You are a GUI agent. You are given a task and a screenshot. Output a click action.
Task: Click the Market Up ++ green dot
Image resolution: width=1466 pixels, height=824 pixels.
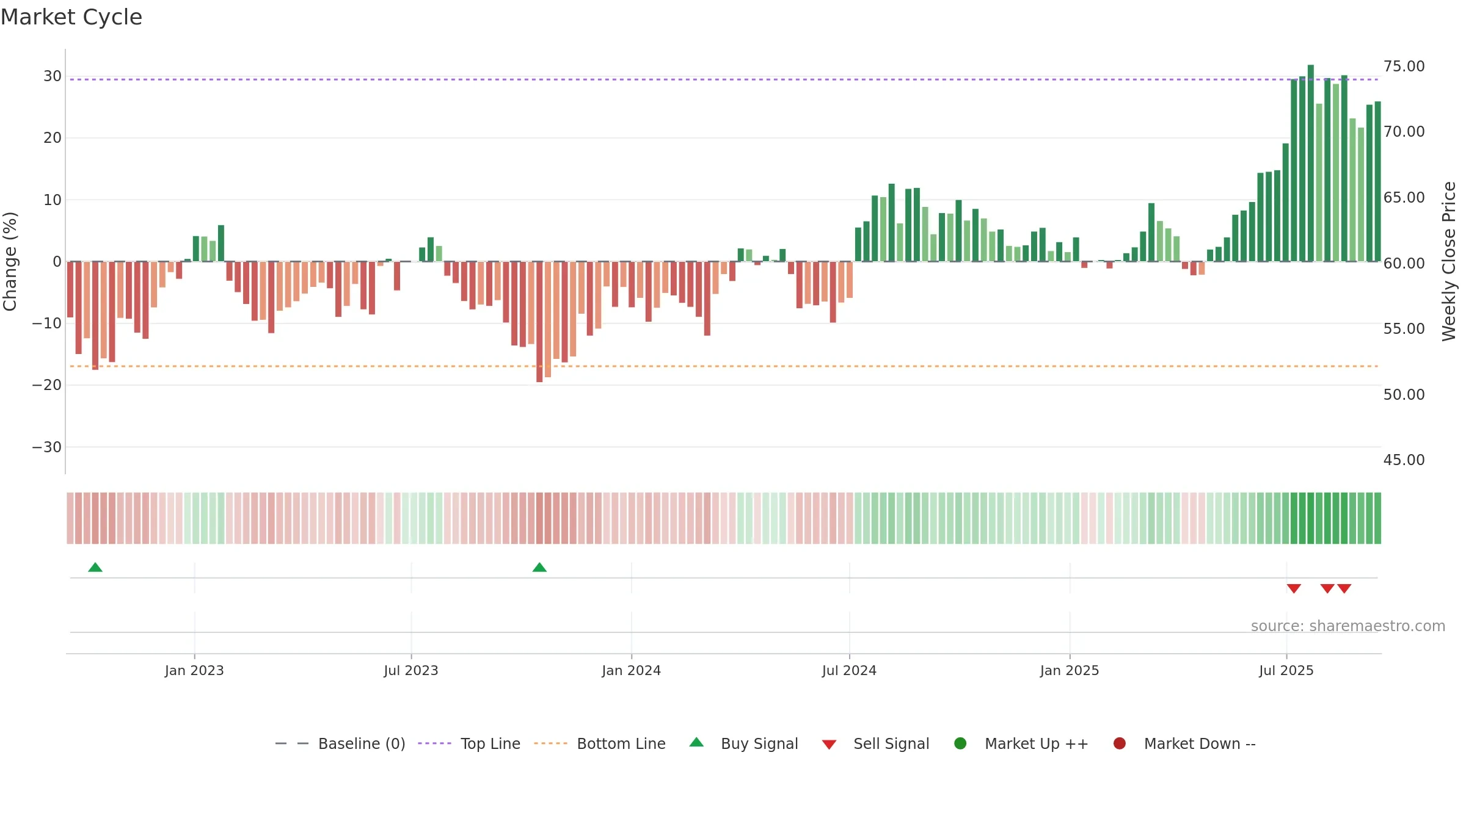pyautogui.click(x=960, y=743)
